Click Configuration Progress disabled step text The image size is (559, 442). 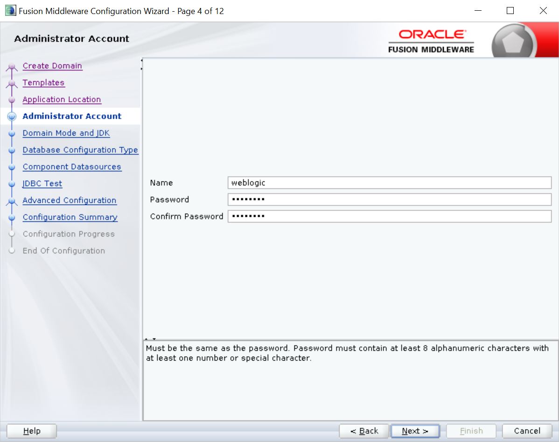[69, 234]
